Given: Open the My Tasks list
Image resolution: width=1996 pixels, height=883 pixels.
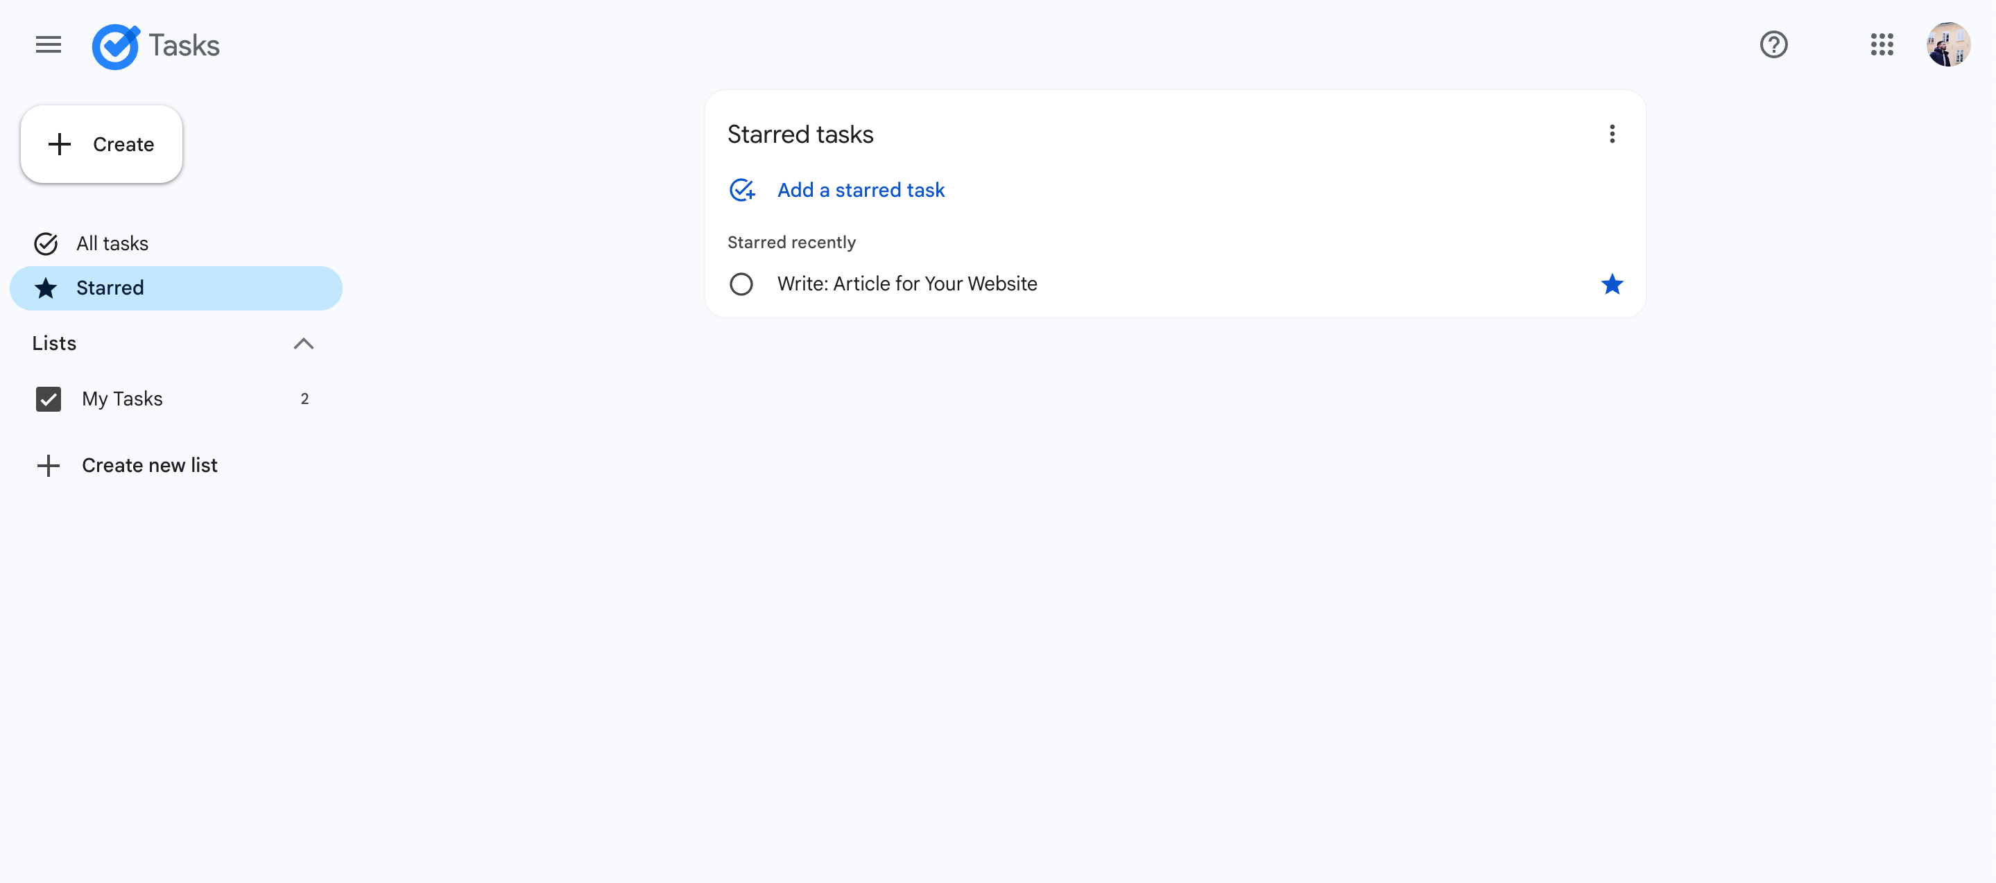Looking at the screenshot, I should click(123, 399).
